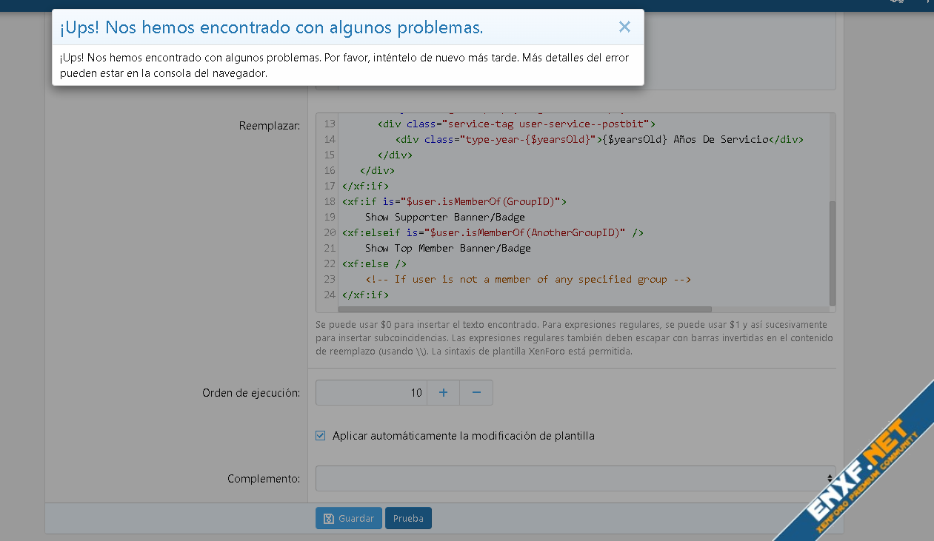Click the Guardar save button
934x541 pixels.
pyautogui.click(x=349, y=518)
